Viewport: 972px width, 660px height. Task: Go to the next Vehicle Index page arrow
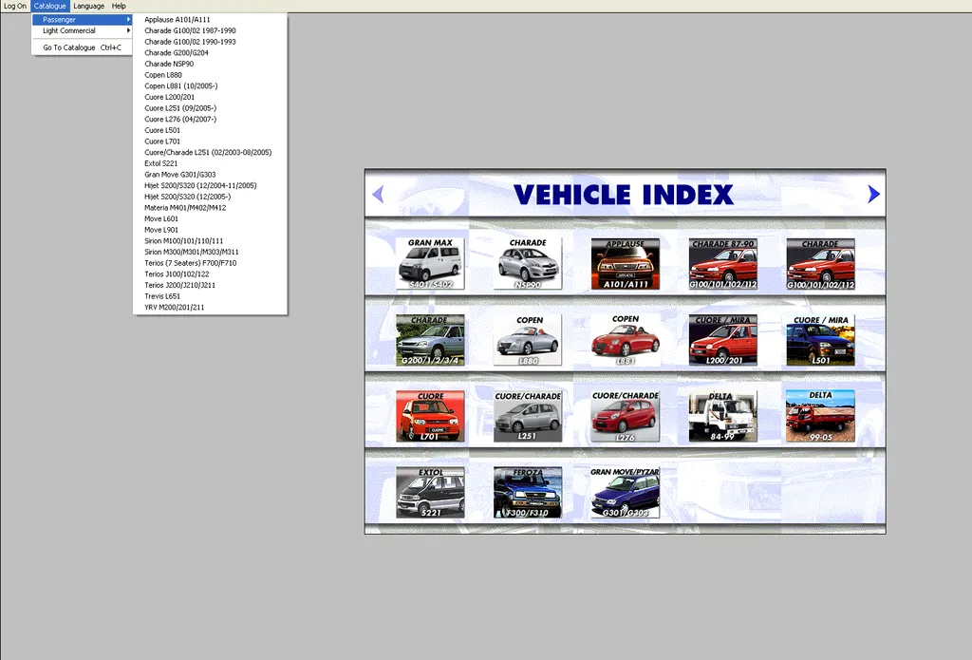coord(873,194)
